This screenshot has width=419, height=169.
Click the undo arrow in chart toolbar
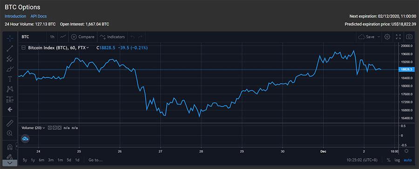133,37
